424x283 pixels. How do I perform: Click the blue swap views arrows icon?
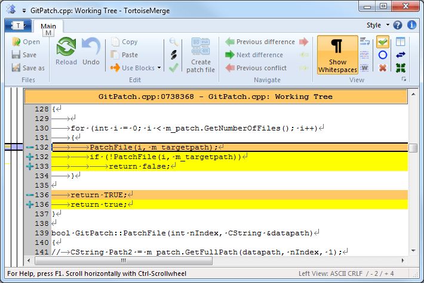(x=401, y=55)
